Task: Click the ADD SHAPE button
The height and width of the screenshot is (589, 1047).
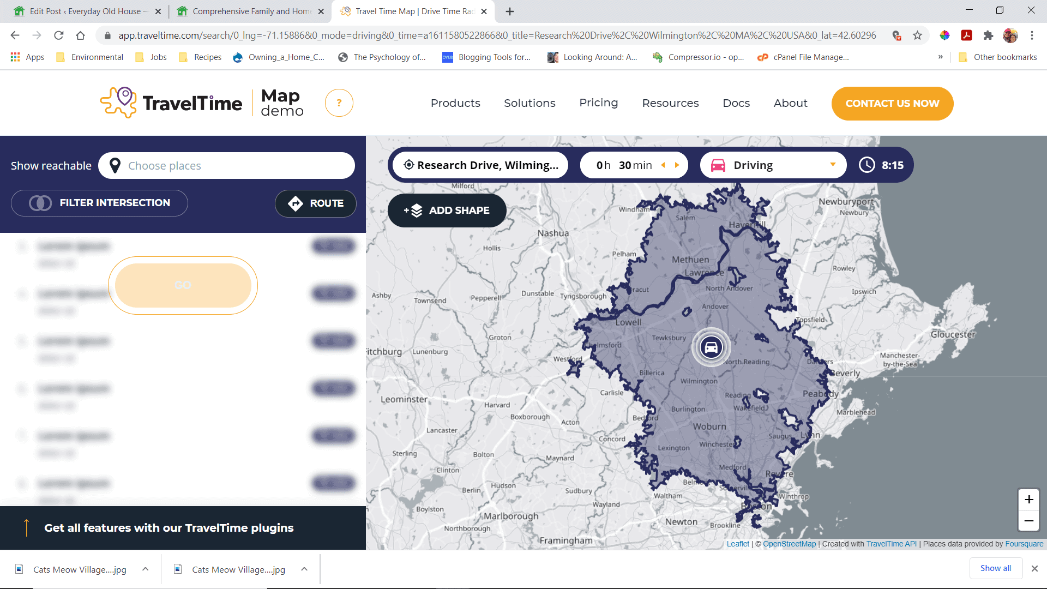Action: point(447,210)
